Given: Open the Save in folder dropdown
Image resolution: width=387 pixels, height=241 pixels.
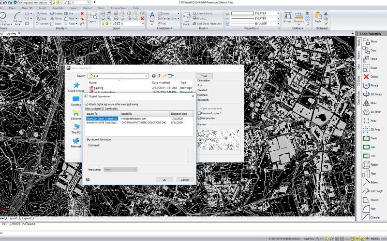Looking at the screenshot, I should pos(146,76).
